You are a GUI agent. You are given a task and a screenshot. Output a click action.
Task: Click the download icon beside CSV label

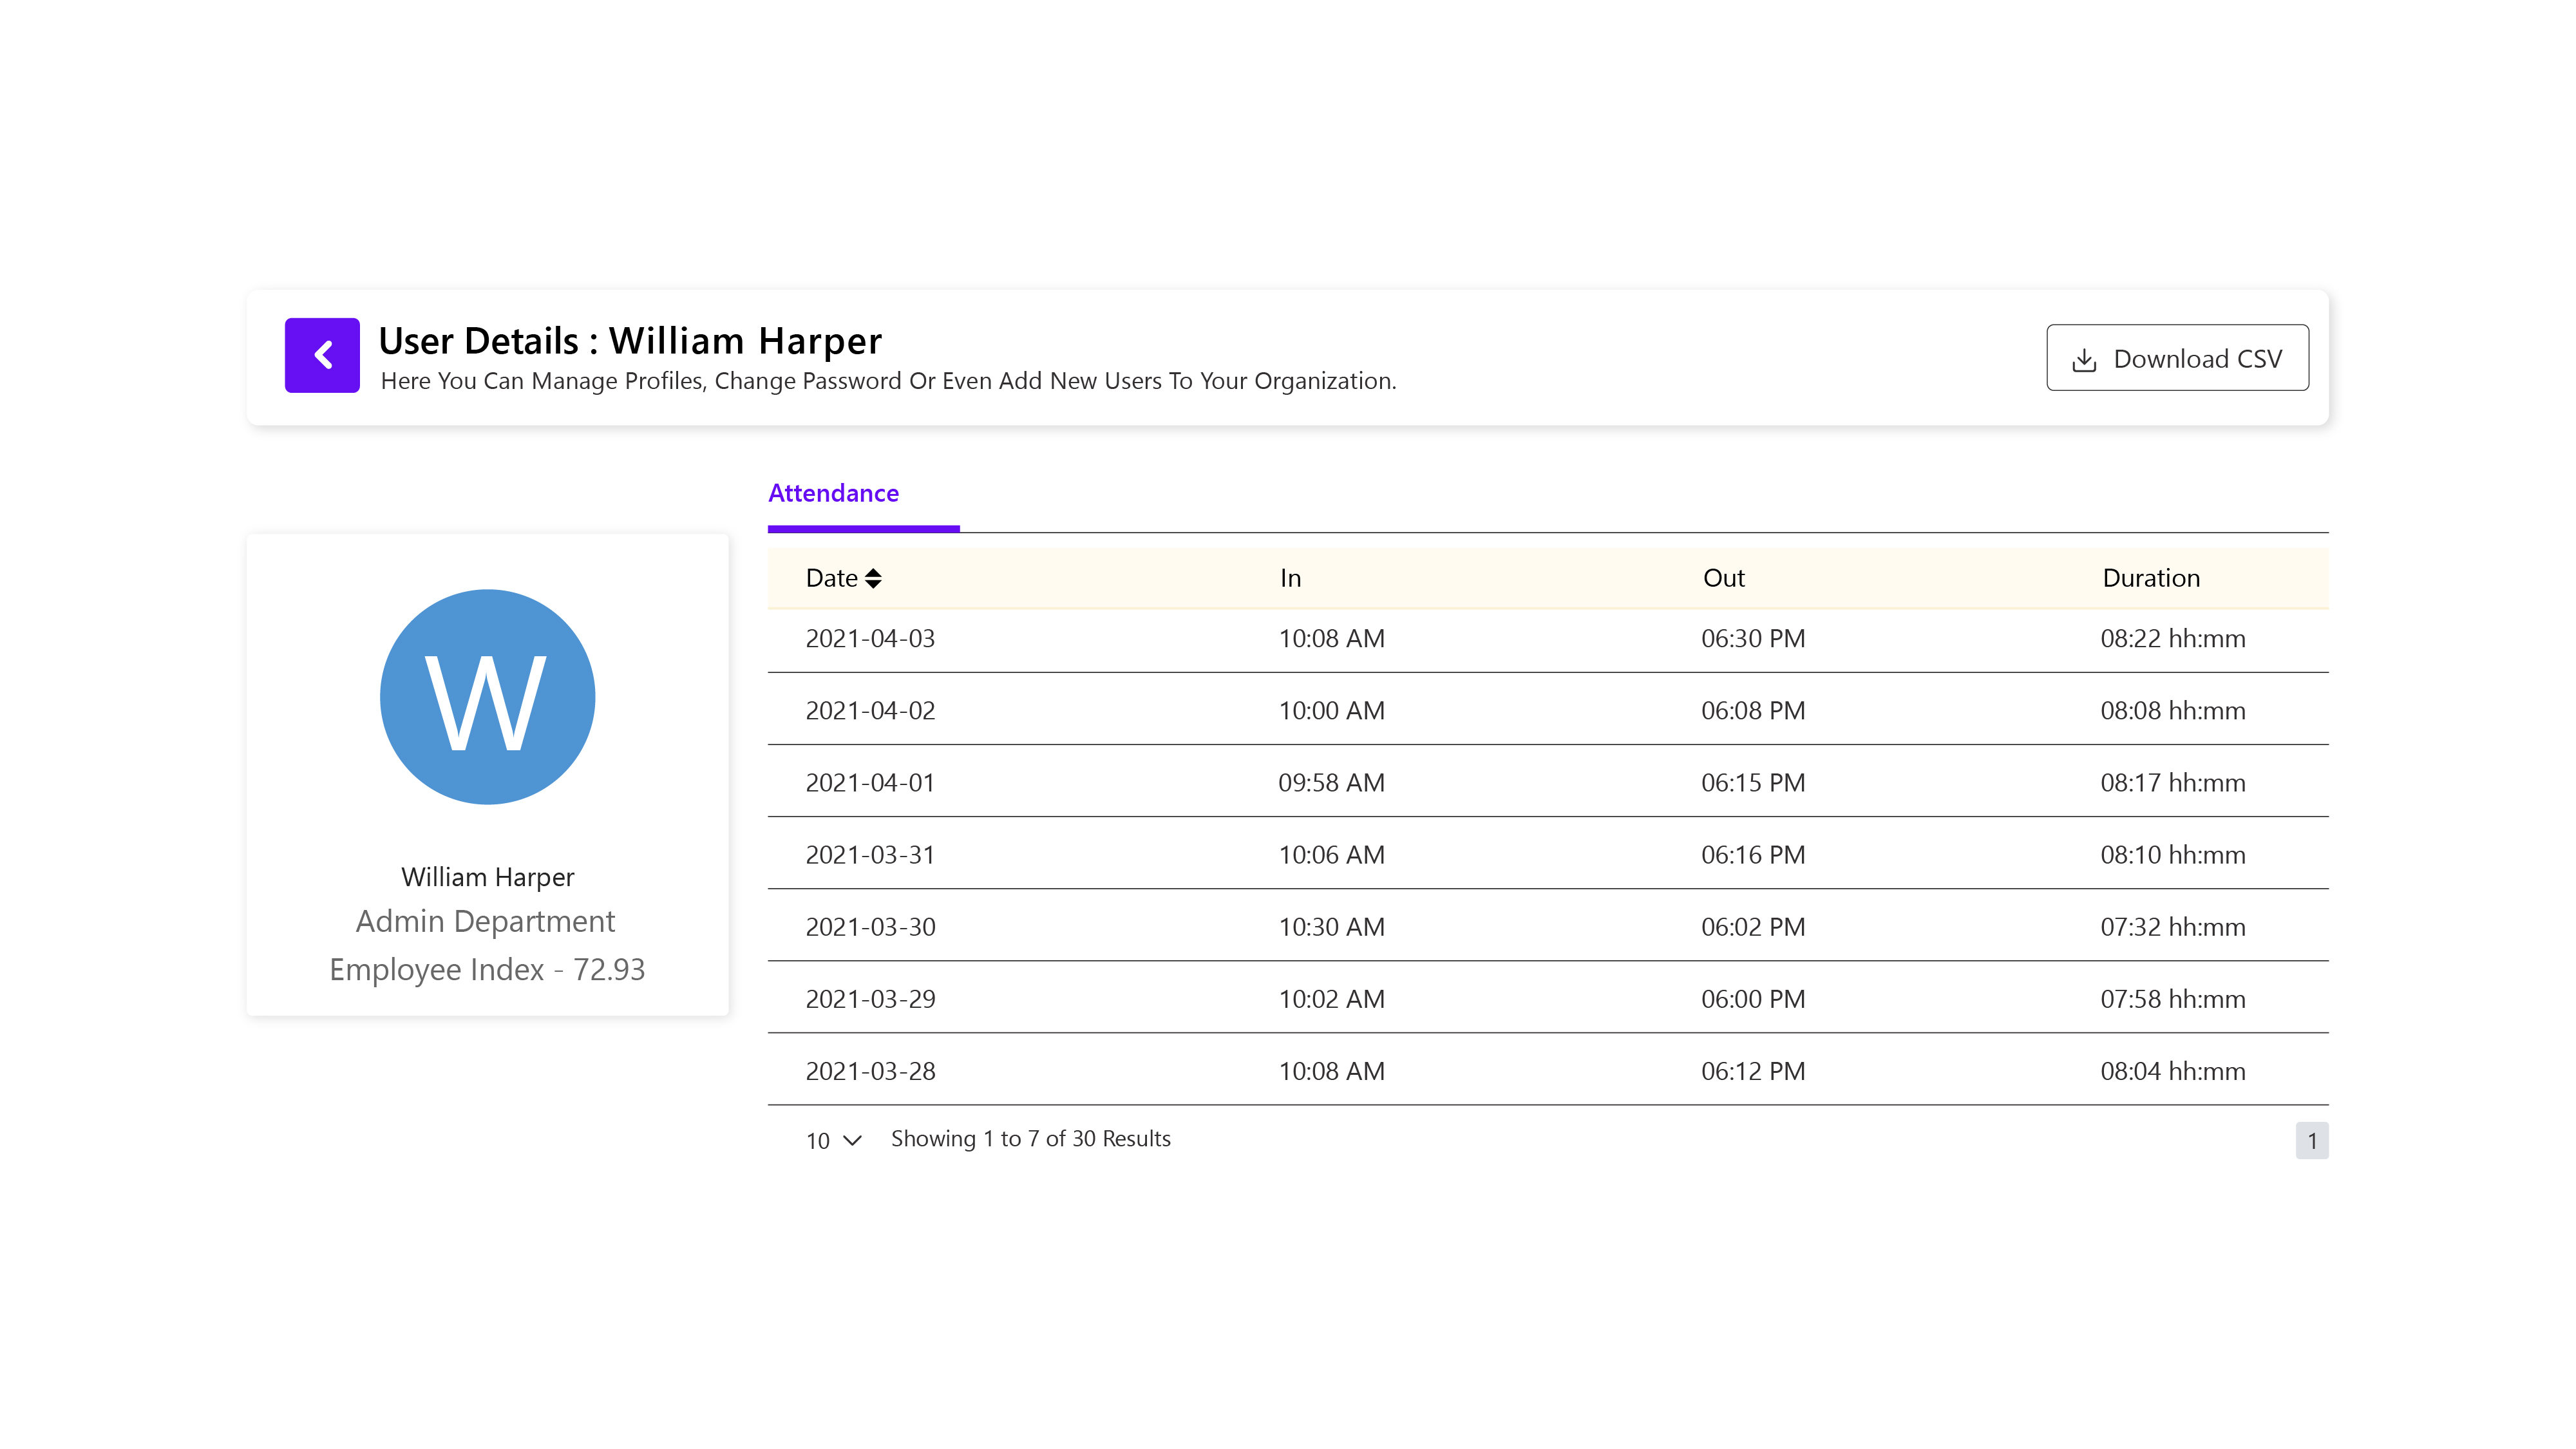point(2084,360)
